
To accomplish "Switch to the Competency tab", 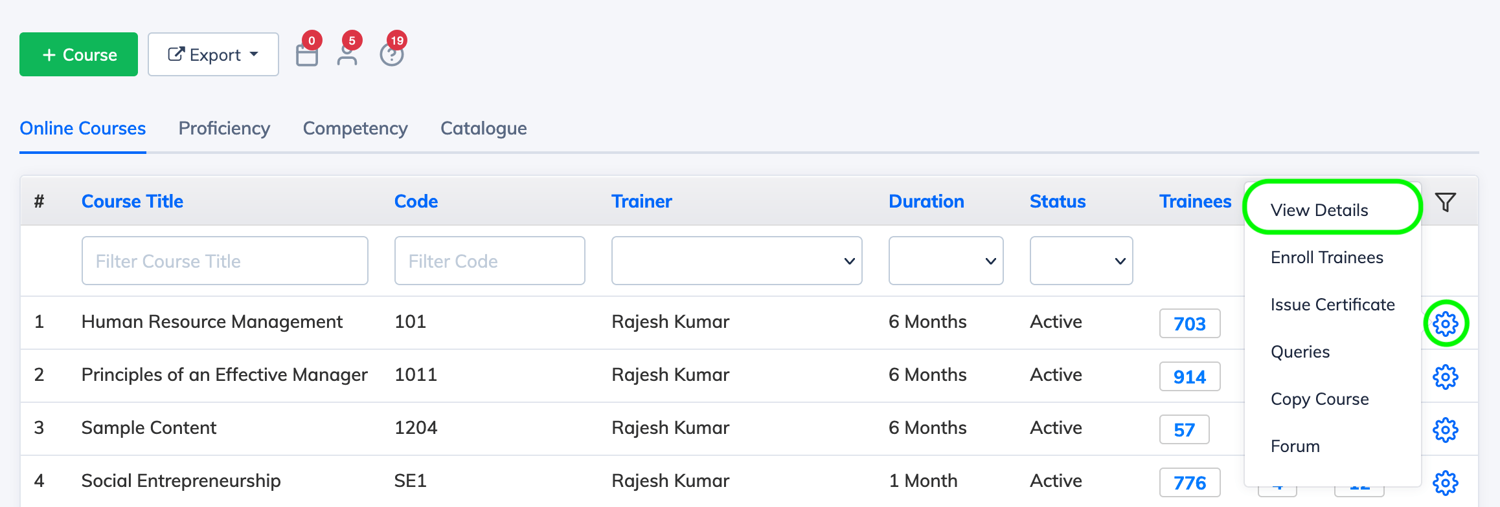I will click(x=355, y=128).
